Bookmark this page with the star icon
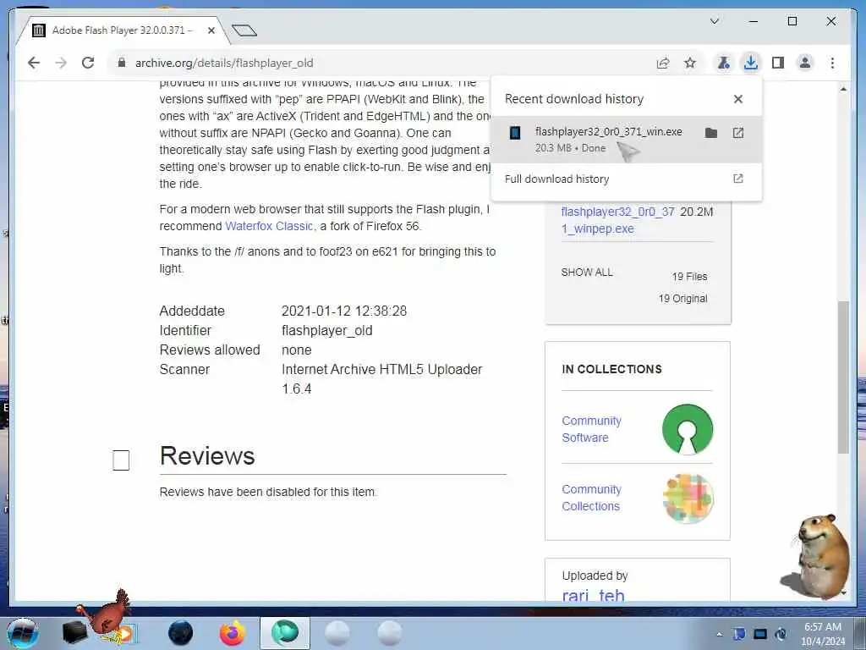This screenshot has width=866, height=650. [690, 63]
